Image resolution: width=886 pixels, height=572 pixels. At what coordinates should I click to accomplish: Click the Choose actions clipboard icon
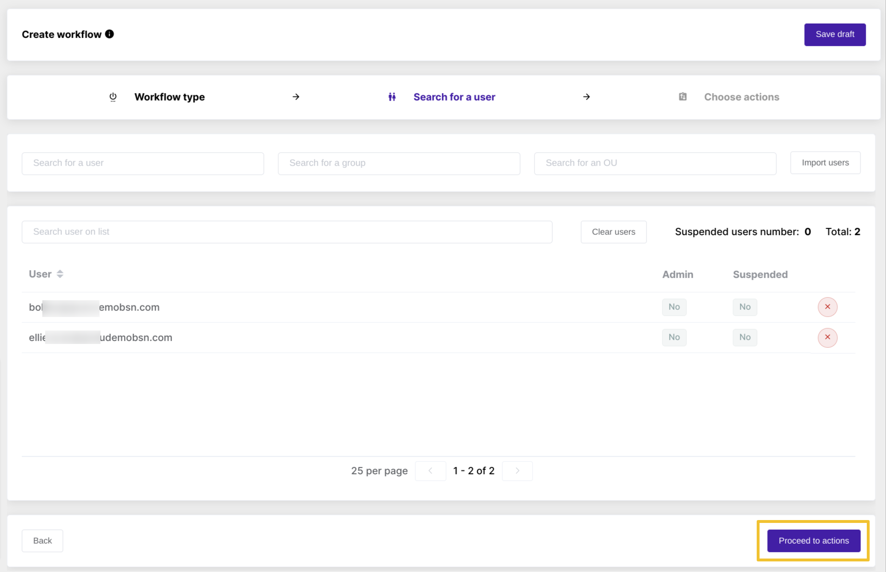point(683,97)
